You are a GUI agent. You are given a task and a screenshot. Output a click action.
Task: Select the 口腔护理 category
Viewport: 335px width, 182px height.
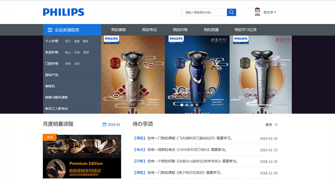pos(52,64)
